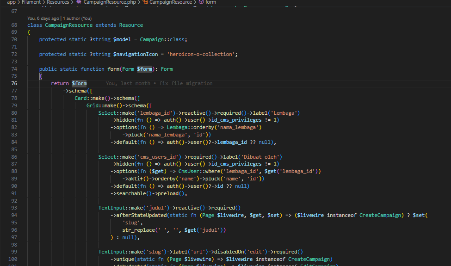Click the 'url' label string on line 99

click(198, 252)
